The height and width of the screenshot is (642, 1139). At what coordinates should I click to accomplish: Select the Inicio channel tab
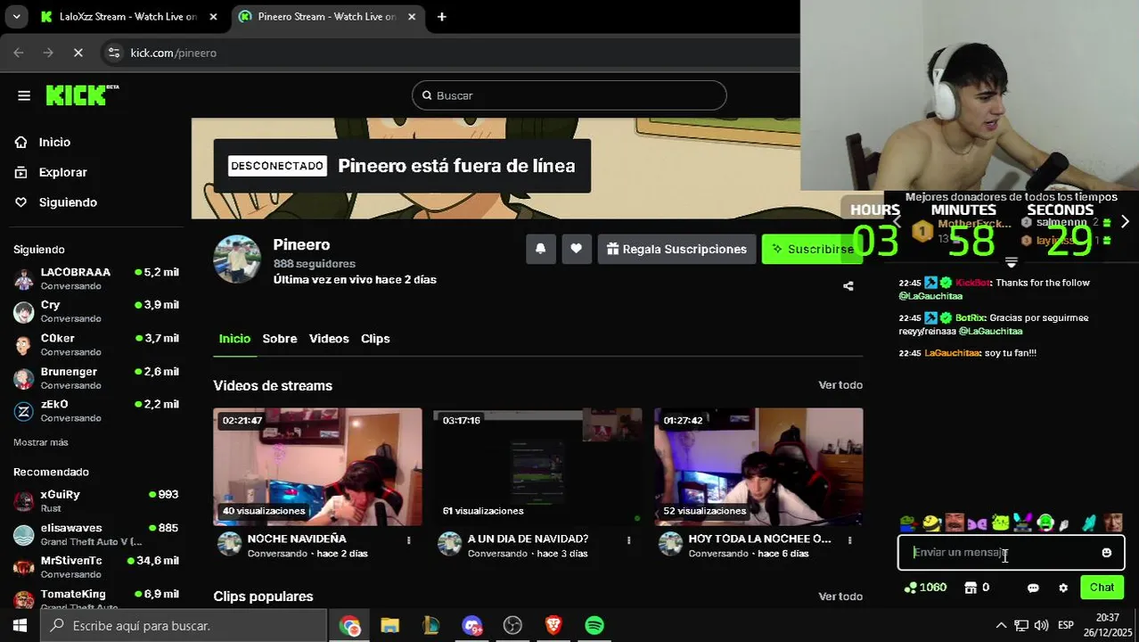234,339
